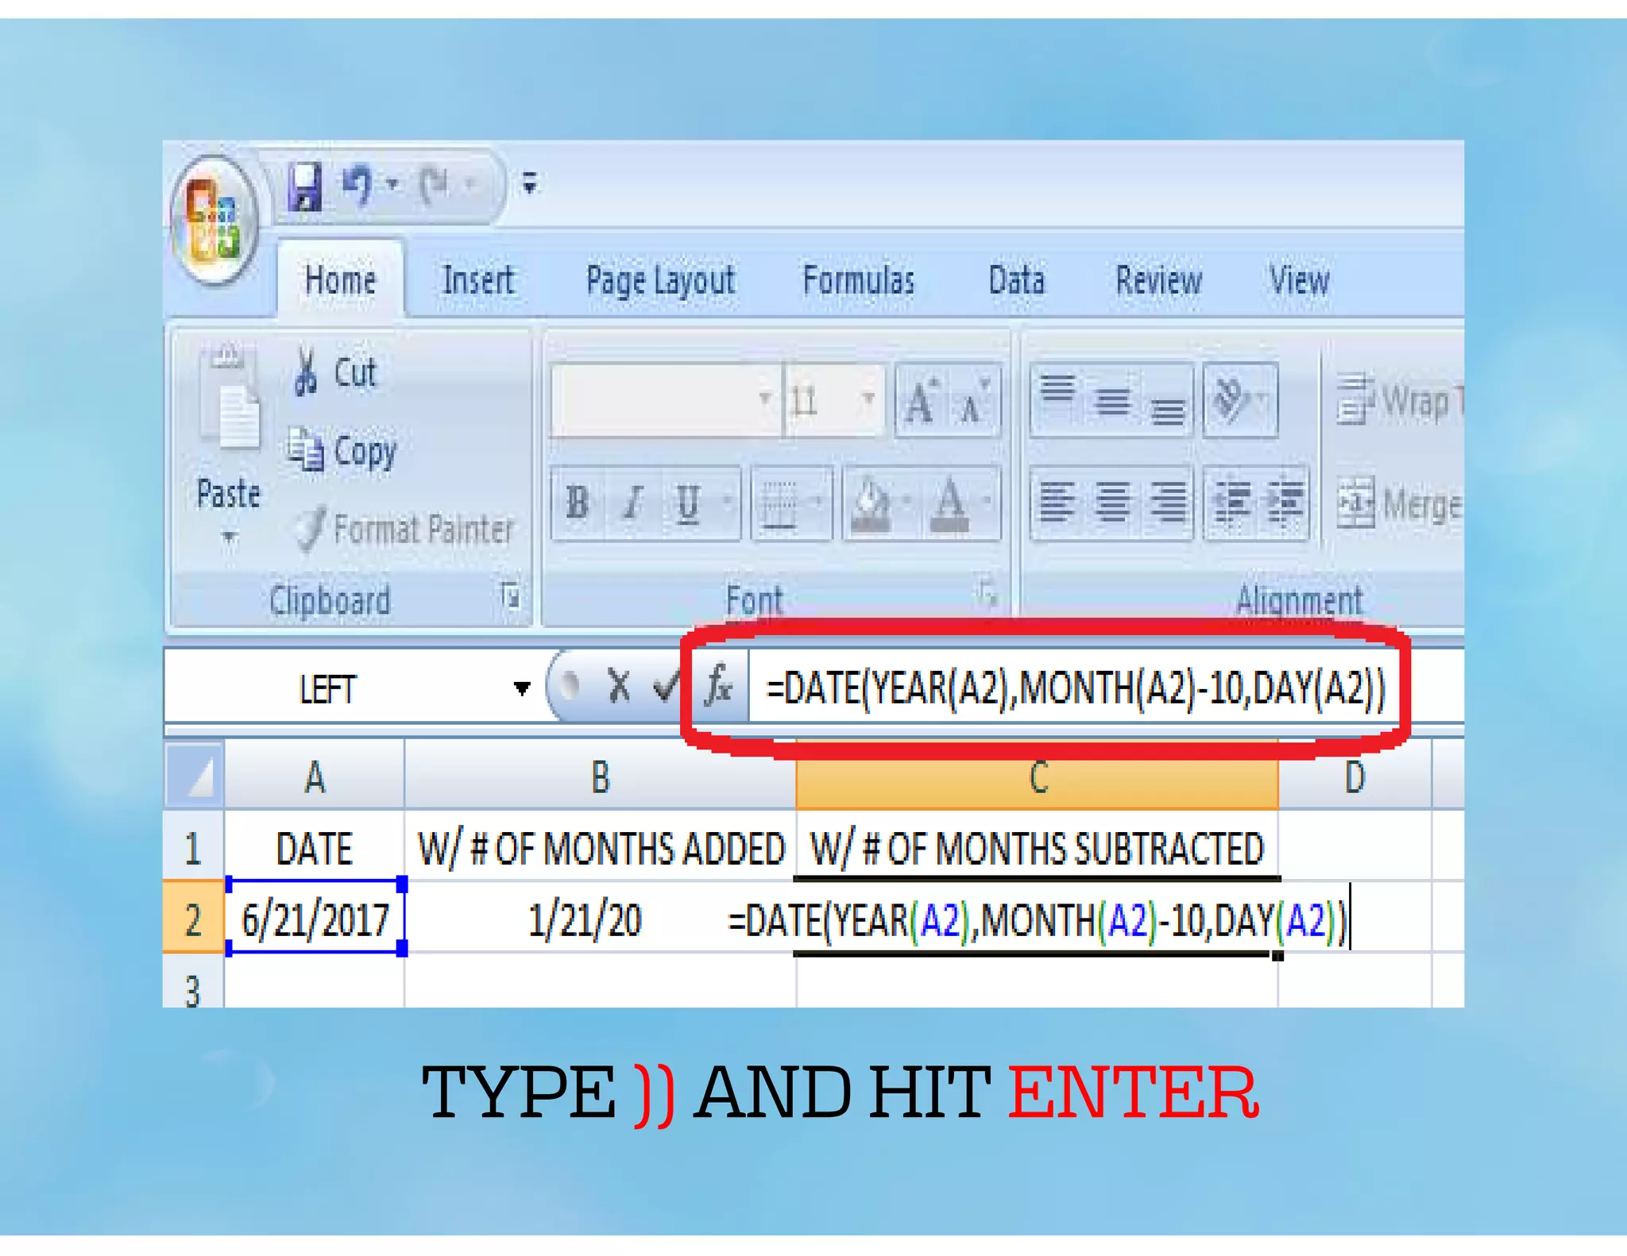Image resolution: width=1627 pixels, height=1256 pixels.
Task: Click the Office round logo button
Action: [213, 220]
